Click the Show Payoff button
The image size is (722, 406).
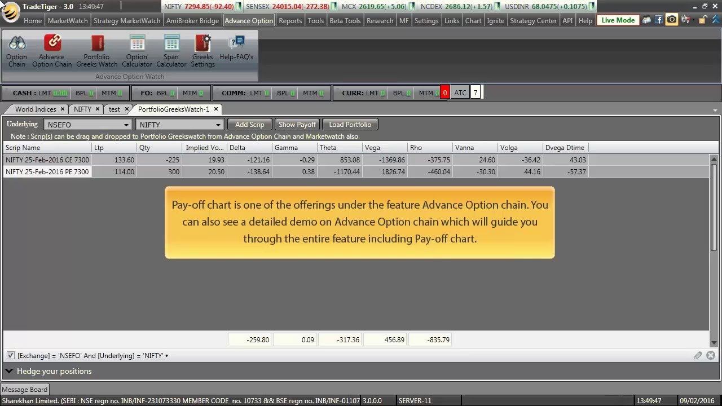[x=297, y=125]
